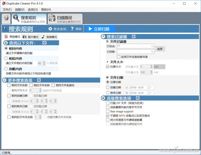
Task: Open the 已包含 filter dropdown
Action: click(x=152, y=46)
